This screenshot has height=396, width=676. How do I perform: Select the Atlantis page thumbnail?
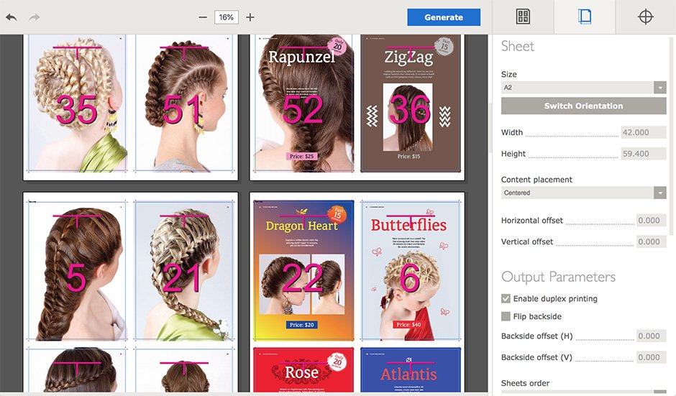[411, 369]
